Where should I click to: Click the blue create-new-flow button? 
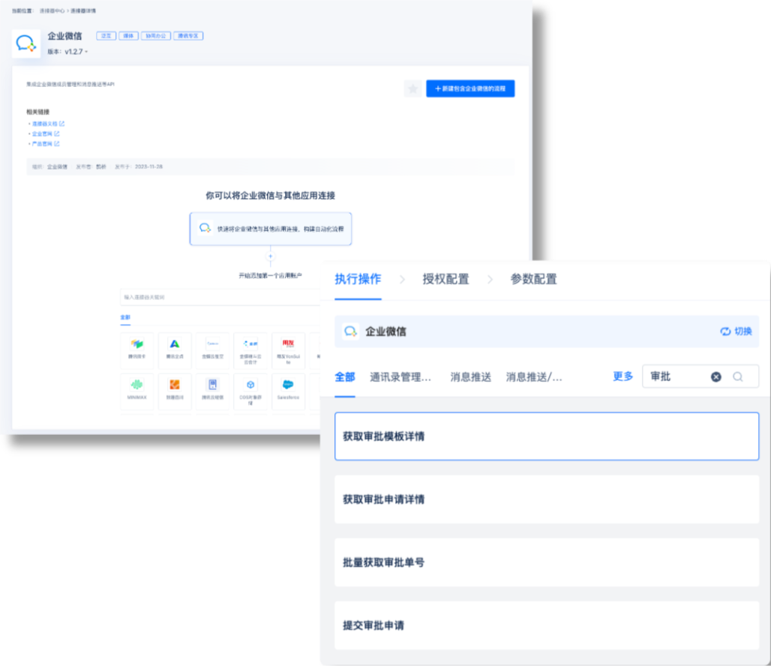(x=470, y=88)
